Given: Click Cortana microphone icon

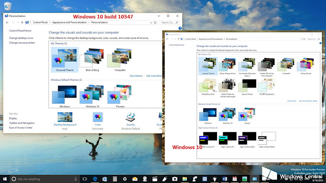Looking at the screenshot, I should coord(76,179).
